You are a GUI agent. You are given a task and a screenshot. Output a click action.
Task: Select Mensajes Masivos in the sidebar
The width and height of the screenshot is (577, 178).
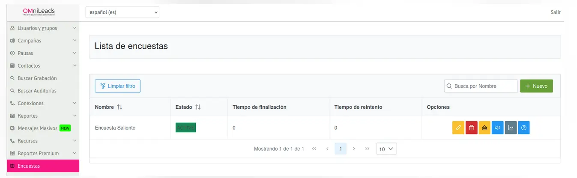(x=37, y=128)
